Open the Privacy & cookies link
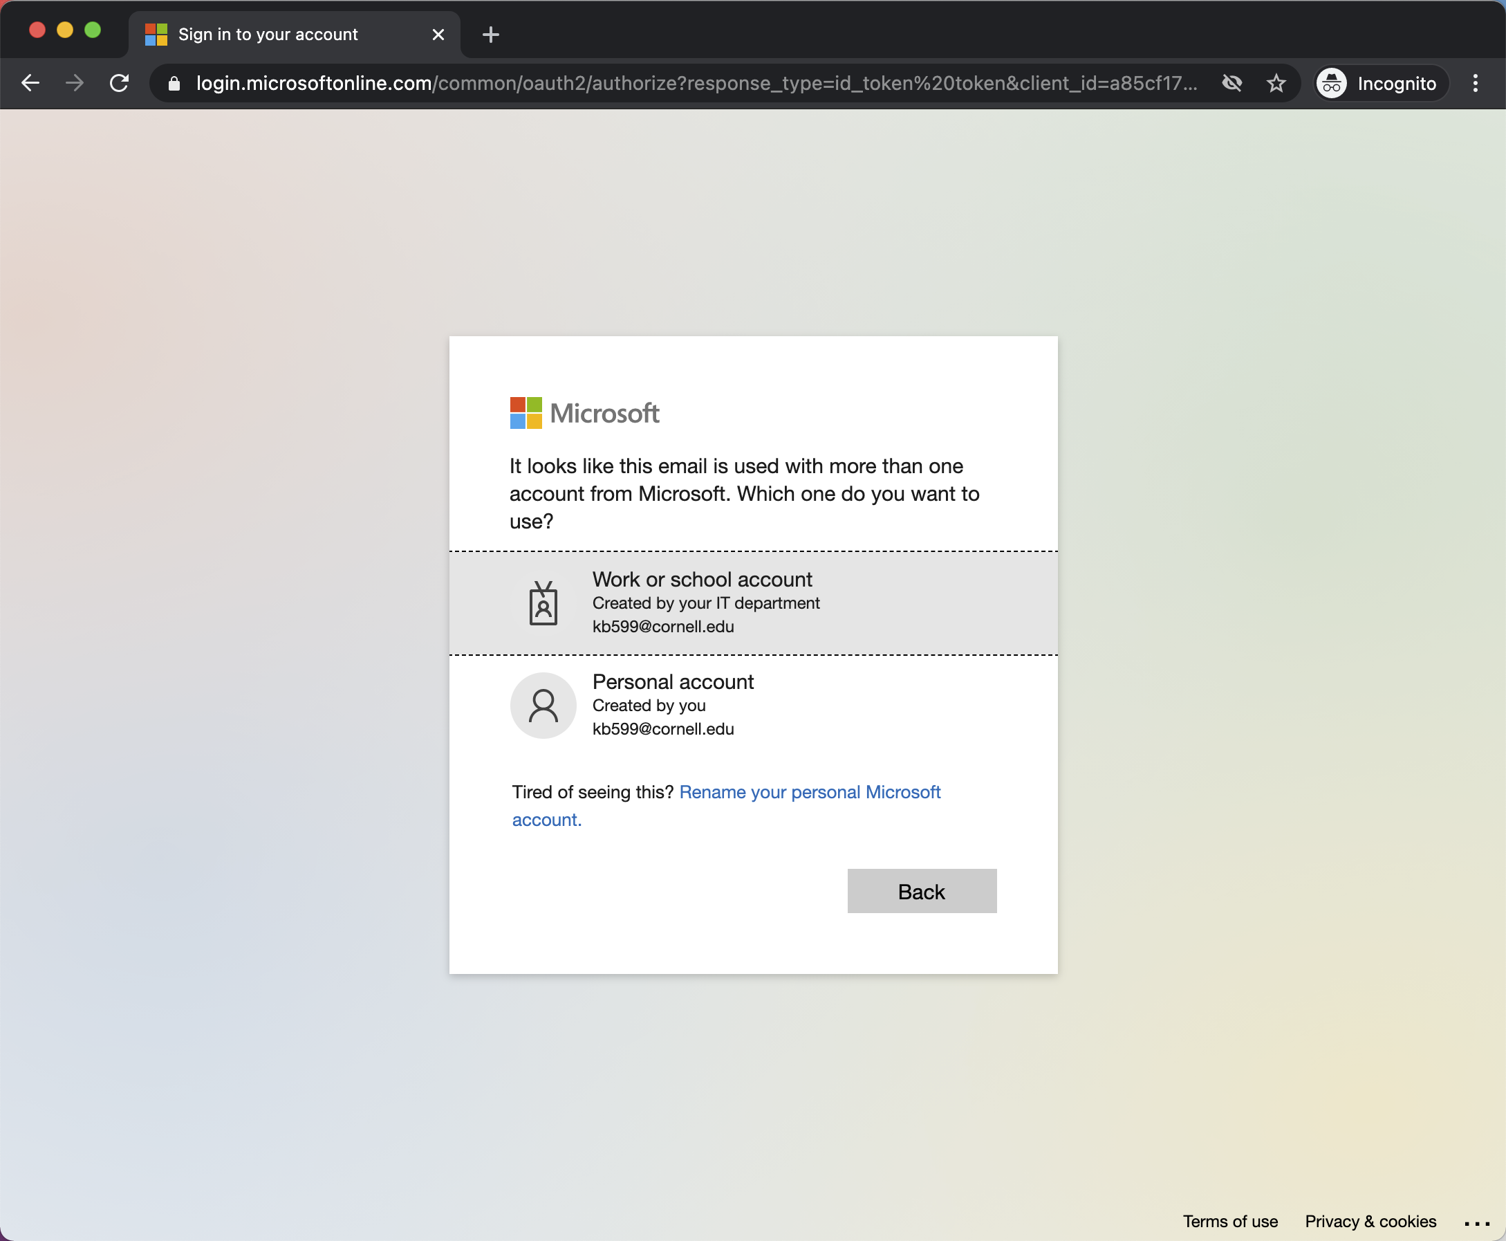This screenshot has height=1241, width=1506. coord(1370,1221)
